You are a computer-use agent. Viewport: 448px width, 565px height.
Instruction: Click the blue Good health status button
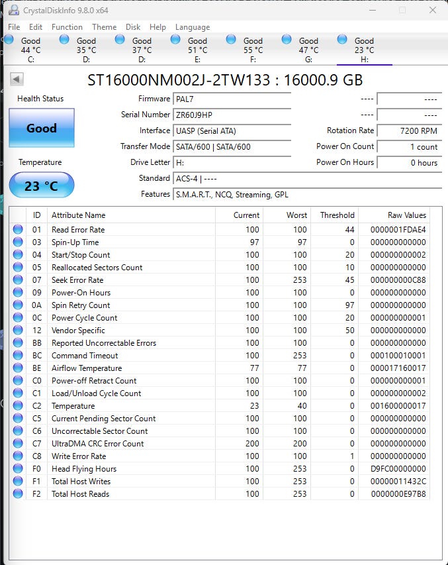(x=42, y=128)
